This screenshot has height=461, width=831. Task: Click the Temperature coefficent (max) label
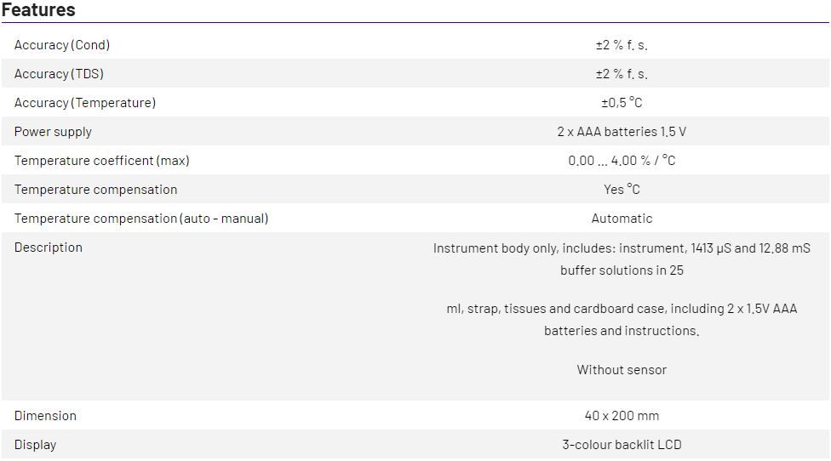[102, 161]
